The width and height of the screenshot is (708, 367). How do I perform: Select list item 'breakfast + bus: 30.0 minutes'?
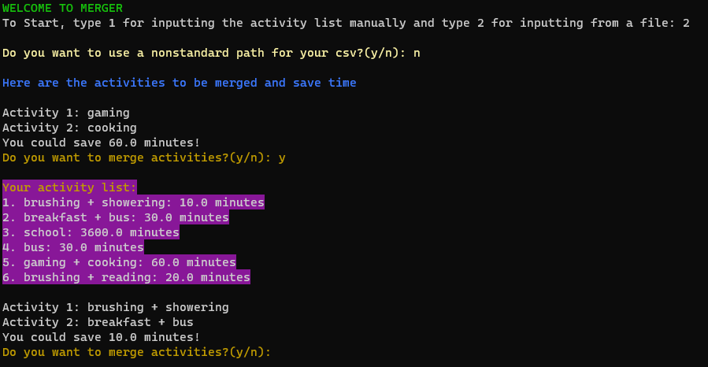(x=116, y=217)
